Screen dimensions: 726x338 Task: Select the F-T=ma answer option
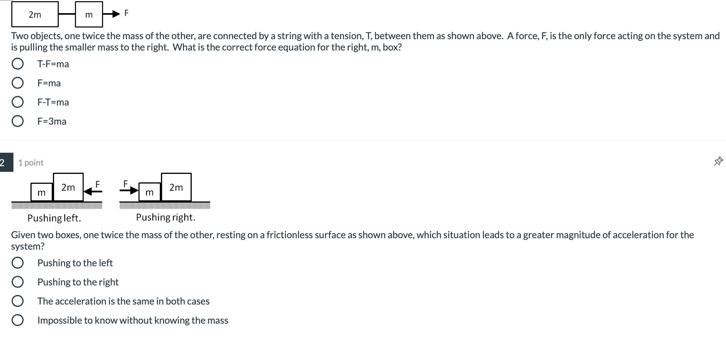point(19,102)
